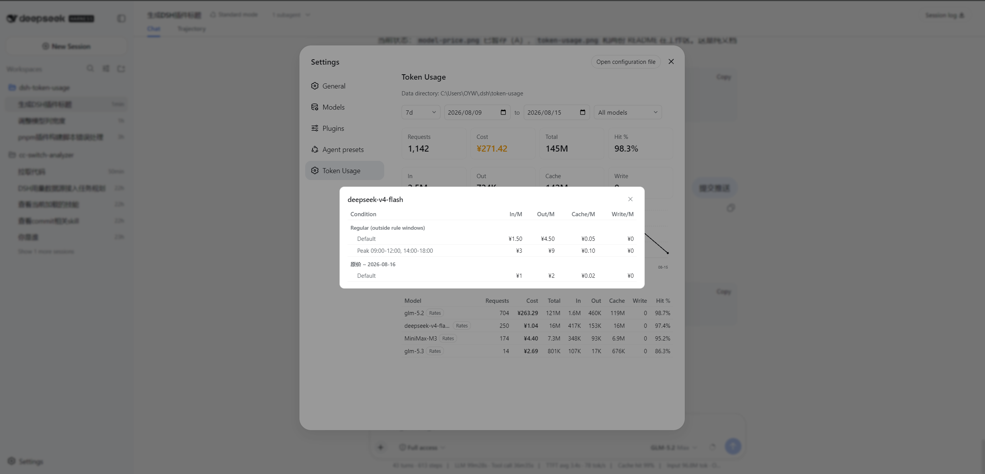This screenshot has height=474, width=985.
Task: Click the New Session button
Action: click(x=66, y=46)
